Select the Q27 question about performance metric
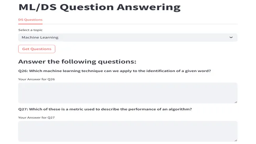The width and height of the screenshot is (256, 144). coord(105,109)
